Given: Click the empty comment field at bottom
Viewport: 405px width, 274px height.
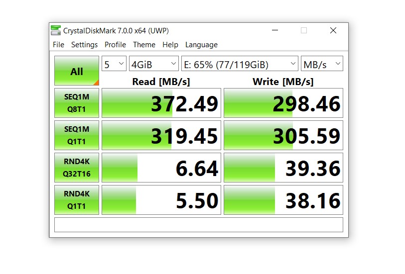Looking at the screenshot, I should click(199, 225).
